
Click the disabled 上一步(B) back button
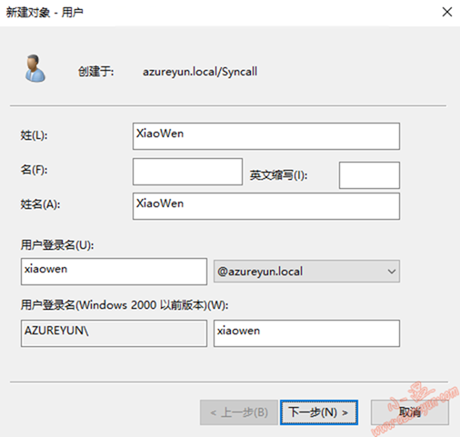[x=239, y=412]
